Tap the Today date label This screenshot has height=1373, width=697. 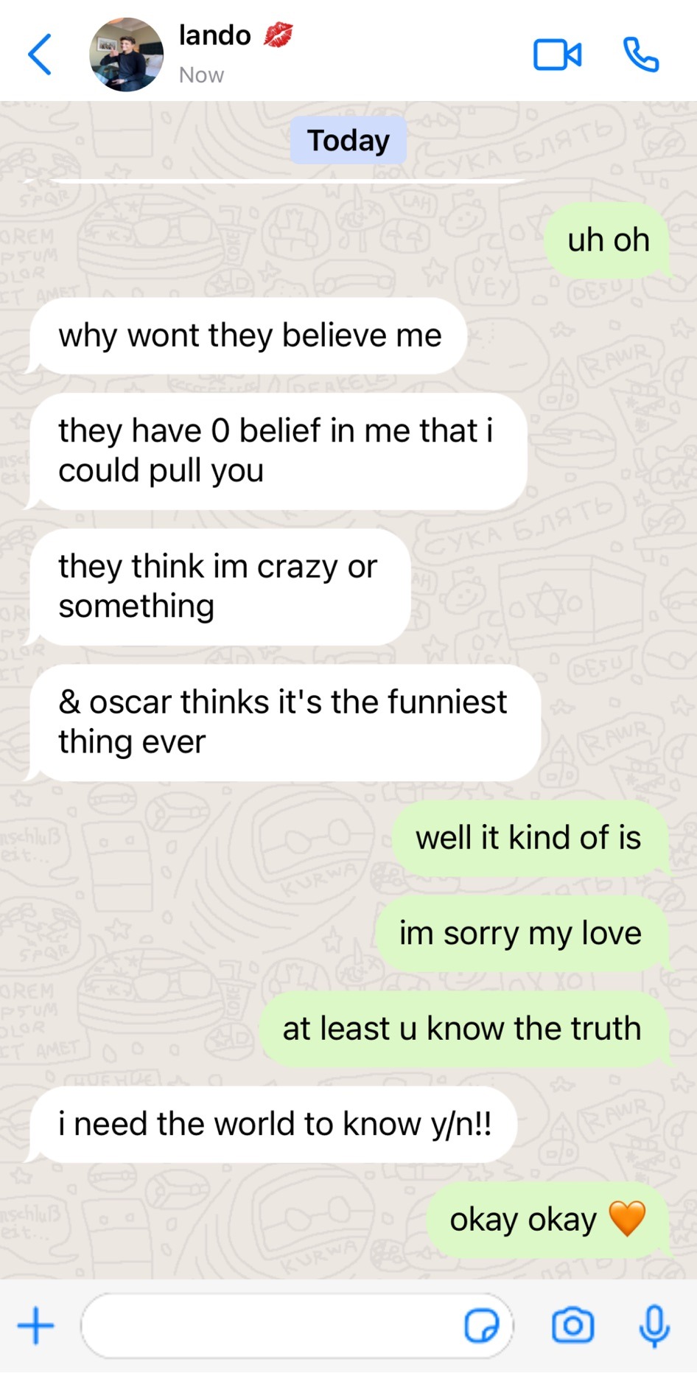click(x=348, y=140)
